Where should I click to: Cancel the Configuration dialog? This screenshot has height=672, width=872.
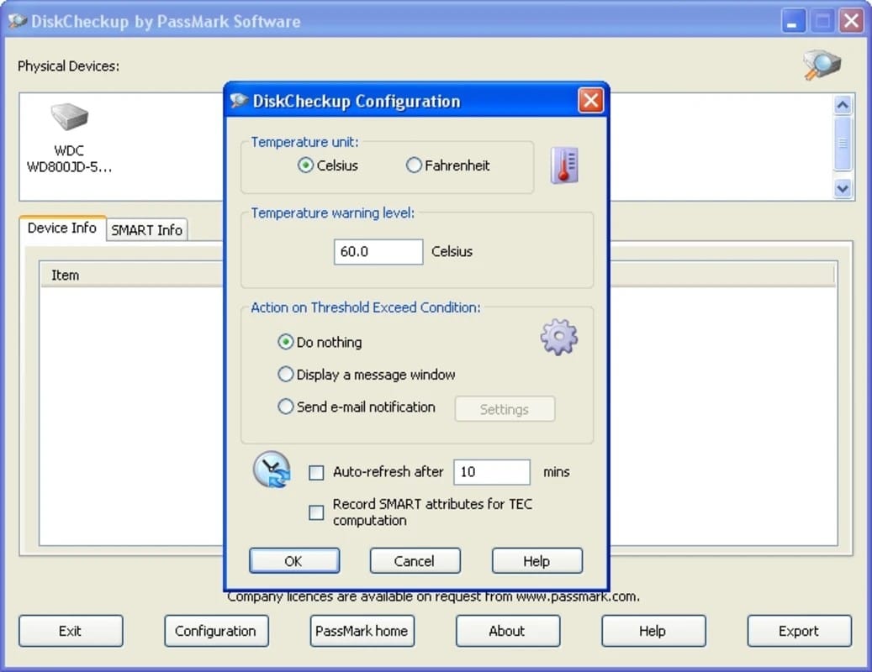(x=415, y=561)
